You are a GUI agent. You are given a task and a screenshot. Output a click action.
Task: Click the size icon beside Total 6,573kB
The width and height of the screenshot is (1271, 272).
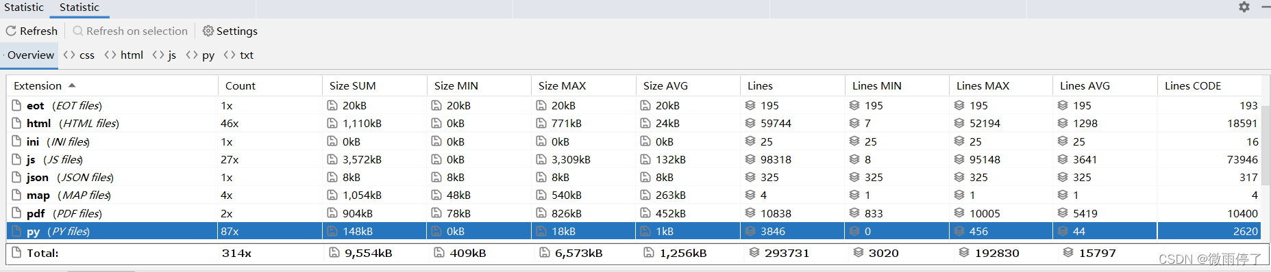[545, 253]
